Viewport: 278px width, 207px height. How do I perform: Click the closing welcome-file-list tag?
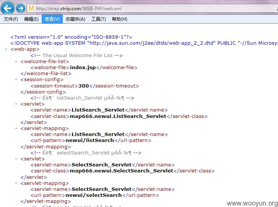(x=46, y=74)
